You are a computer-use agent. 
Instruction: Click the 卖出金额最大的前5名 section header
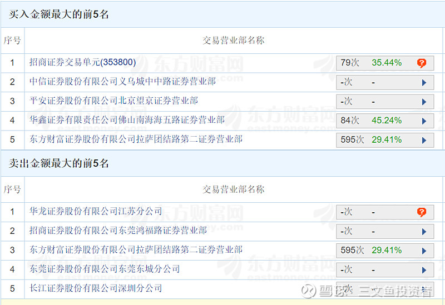coord(59,163)
